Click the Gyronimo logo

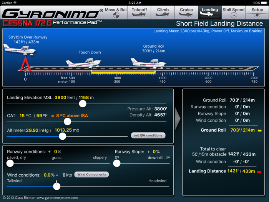[x=52, y=14]
